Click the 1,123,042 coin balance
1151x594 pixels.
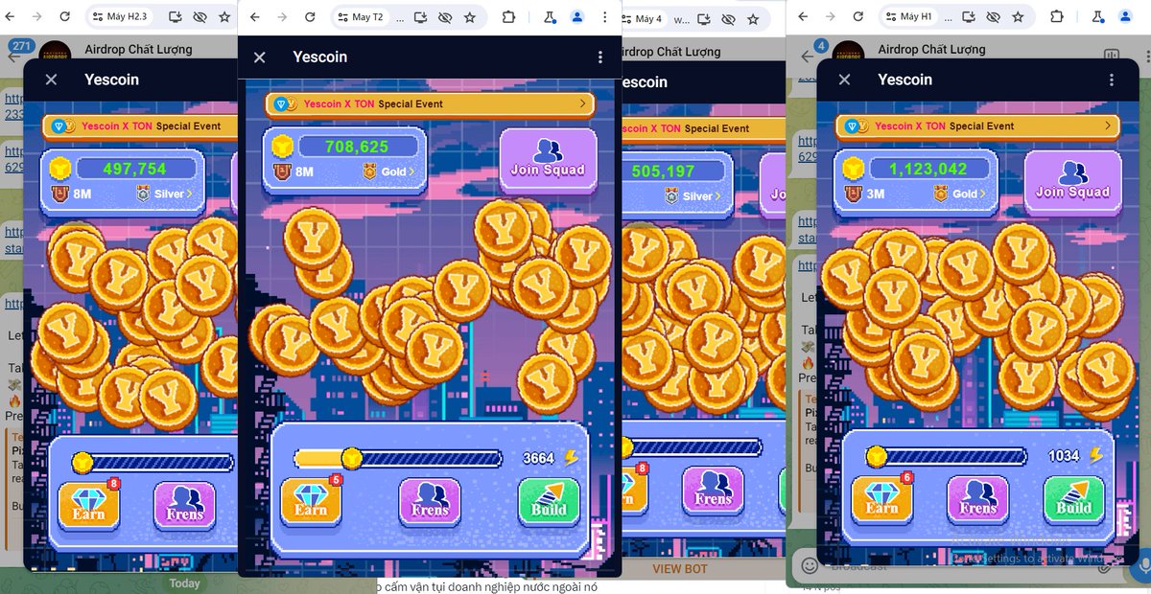[928, 169]
